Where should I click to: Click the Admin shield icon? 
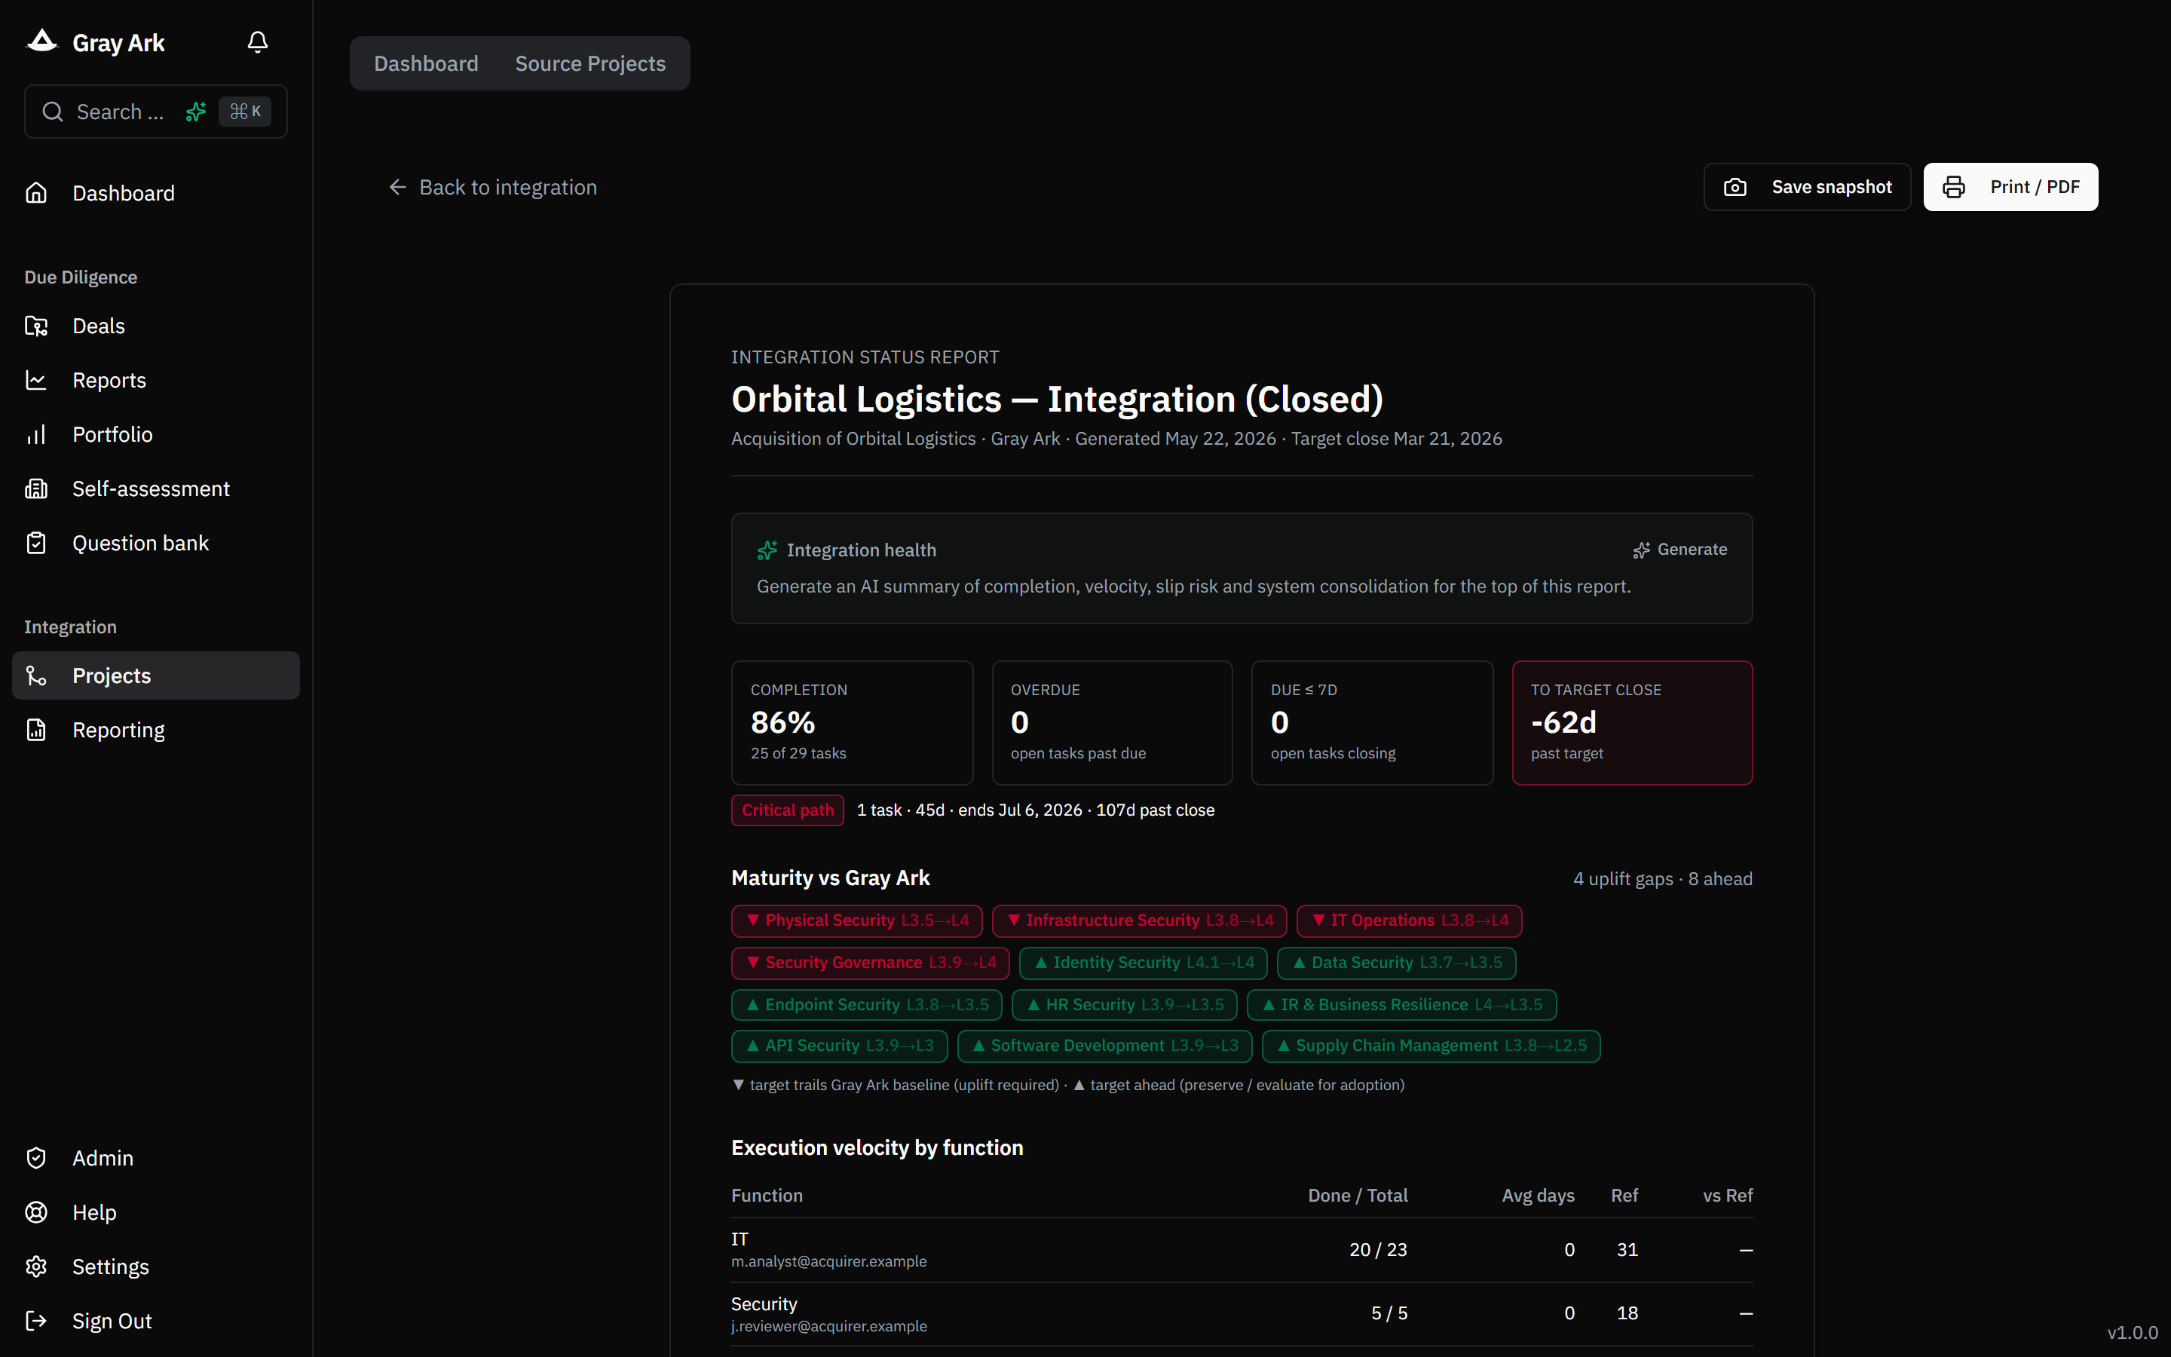[36, 1158]
